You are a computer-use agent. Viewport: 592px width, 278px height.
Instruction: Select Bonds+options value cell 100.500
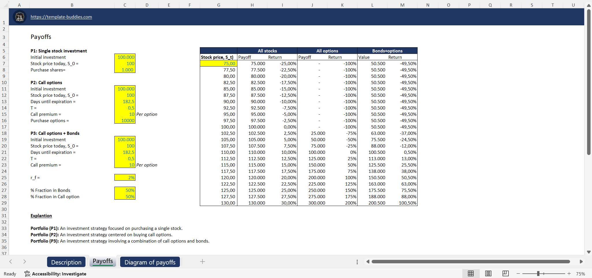click(372, 152)
